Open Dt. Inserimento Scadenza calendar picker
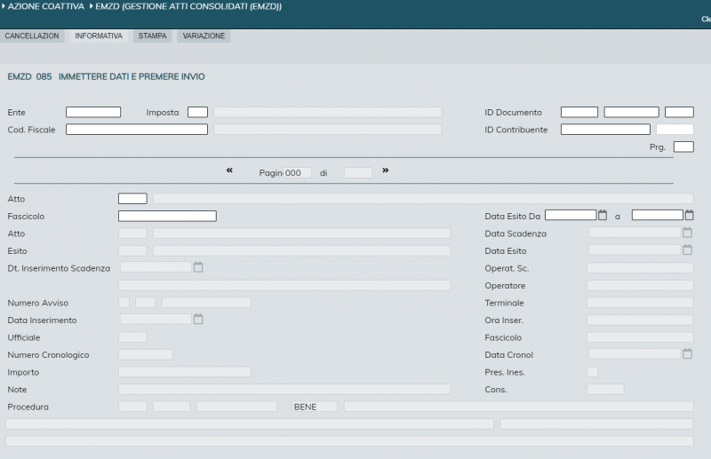711x459 pixels. point(198,267)
